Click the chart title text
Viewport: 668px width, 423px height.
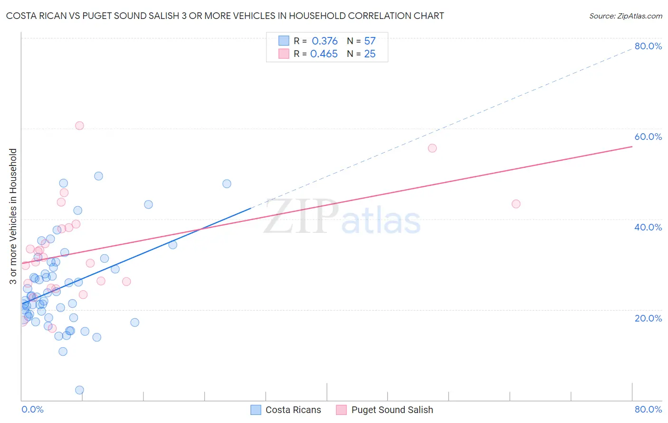(x=225, y=16)
